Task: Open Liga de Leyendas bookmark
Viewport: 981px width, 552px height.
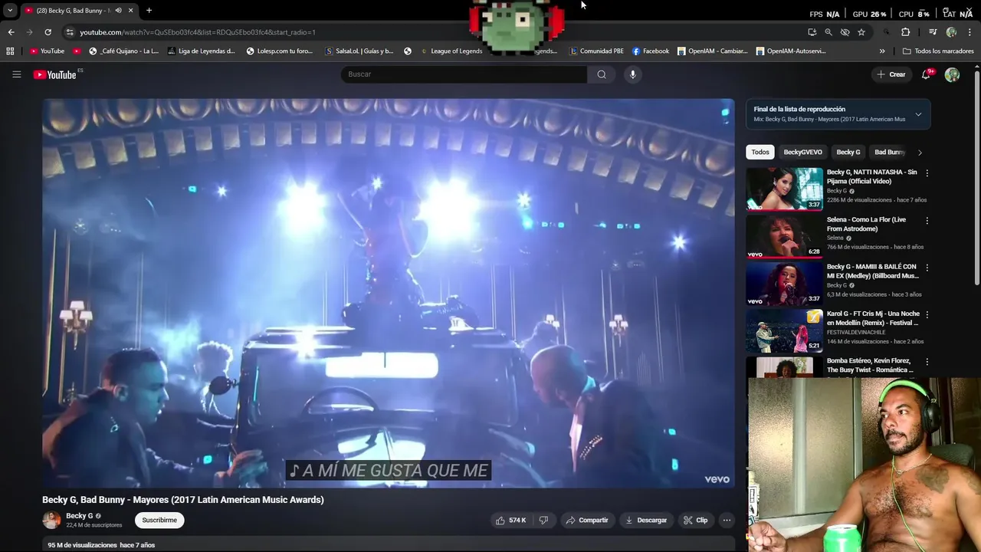Action: [x=201, y=51]
